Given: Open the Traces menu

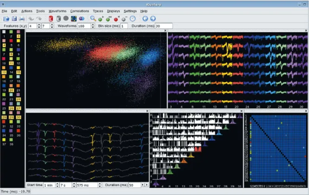Looking at the screenshot, I should pos(98,11).
